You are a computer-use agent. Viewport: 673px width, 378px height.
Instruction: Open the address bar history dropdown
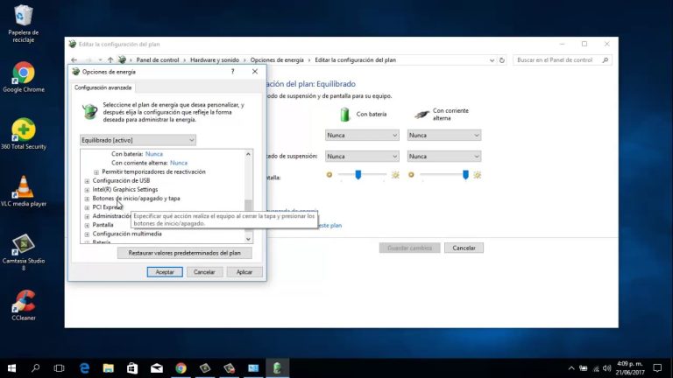coord(492,60)
